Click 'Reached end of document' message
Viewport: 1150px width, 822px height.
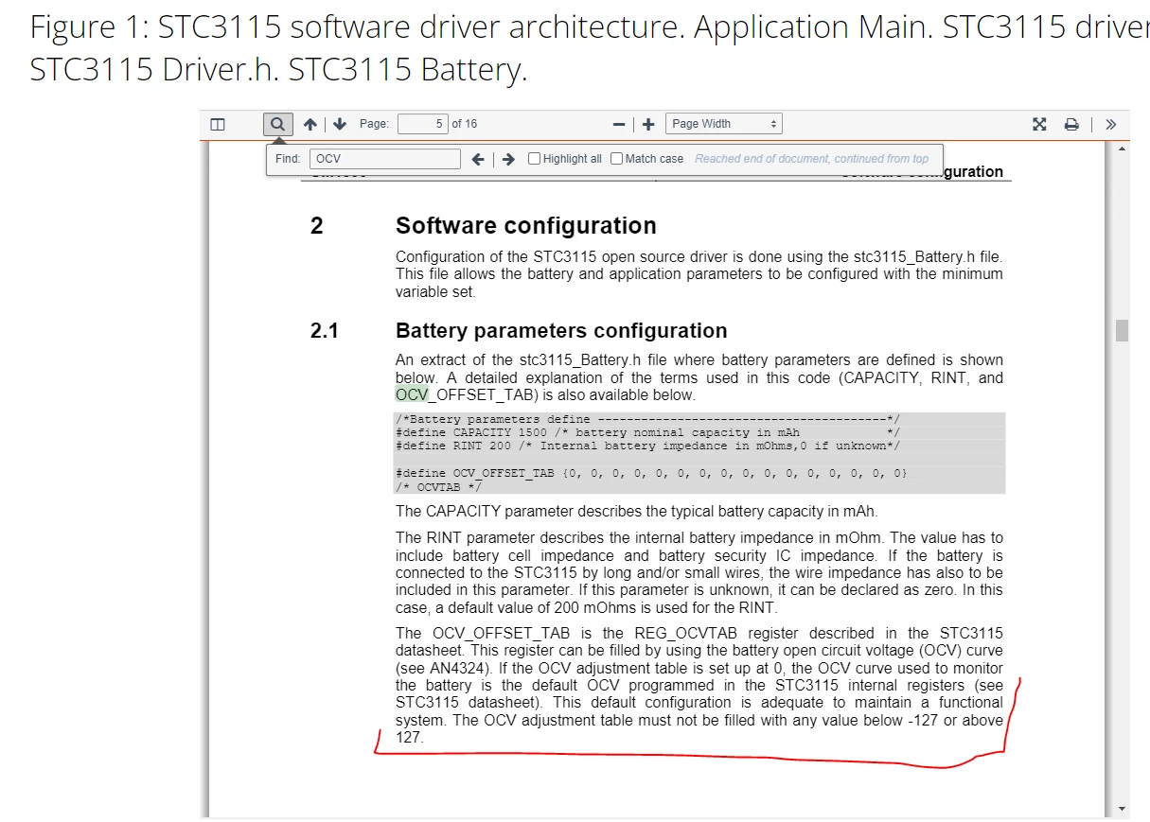point(811,159)
